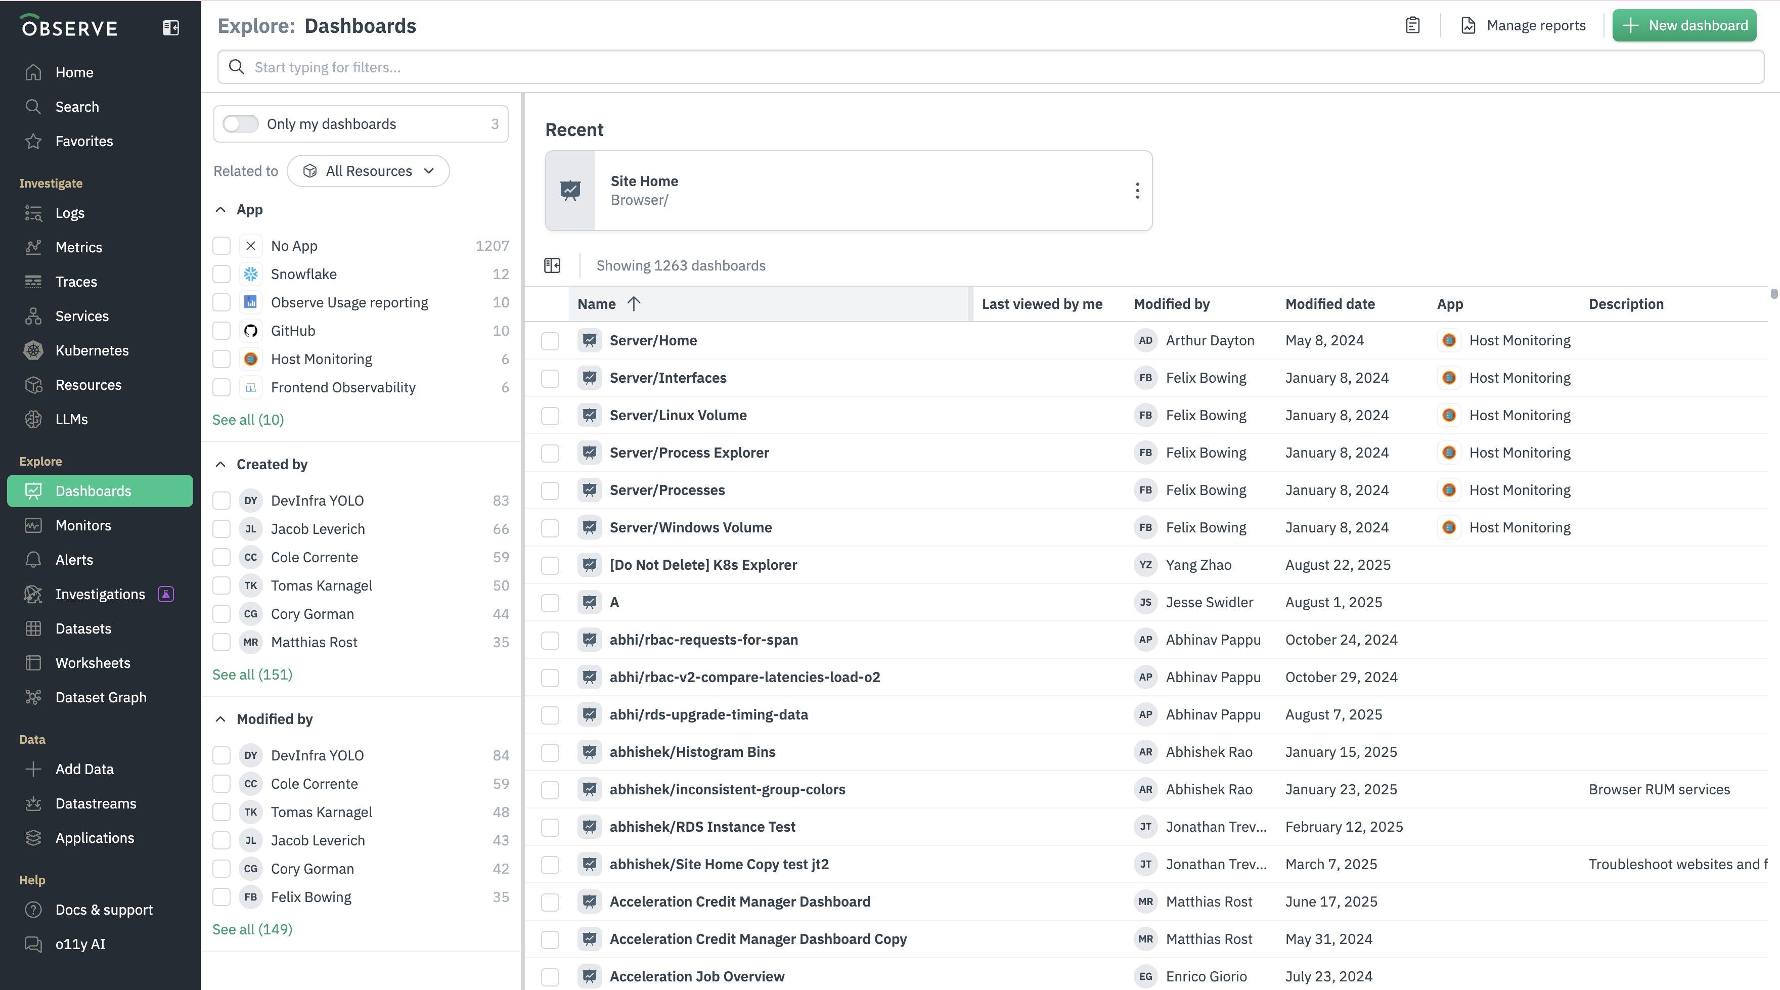Toggle the filter panel layout icon
1780x990 pixels.
(x=552, y=265)
